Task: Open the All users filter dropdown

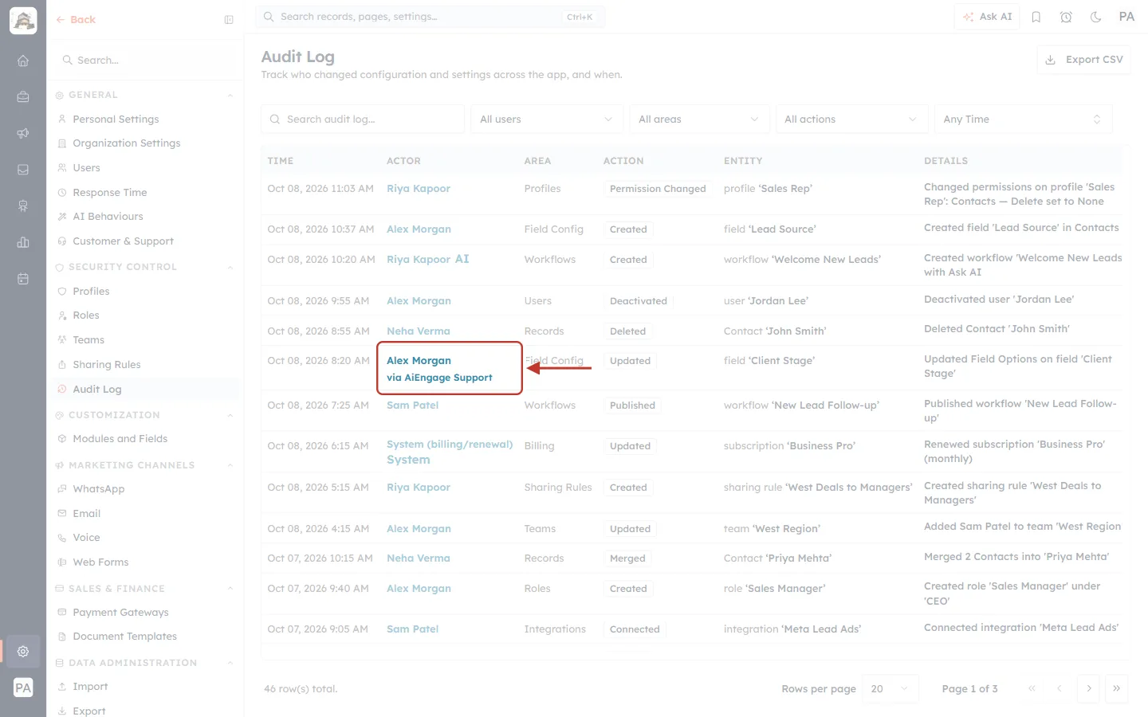Action: [x=546, y=119]
